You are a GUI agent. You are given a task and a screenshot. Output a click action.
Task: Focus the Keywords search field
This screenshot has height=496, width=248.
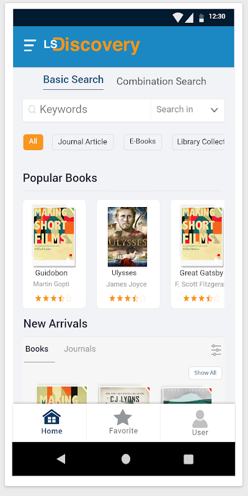click(87, 110)
